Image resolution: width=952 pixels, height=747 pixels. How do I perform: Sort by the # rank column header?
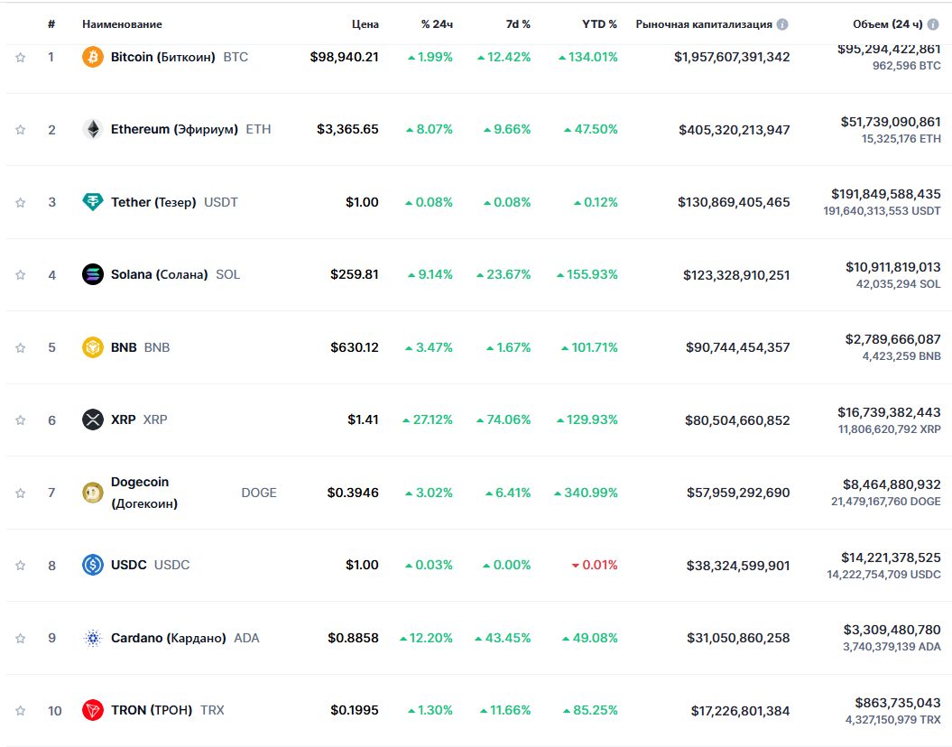51,24
